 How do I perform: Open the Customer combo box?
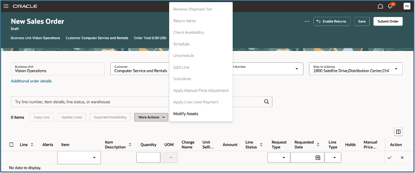140,69
